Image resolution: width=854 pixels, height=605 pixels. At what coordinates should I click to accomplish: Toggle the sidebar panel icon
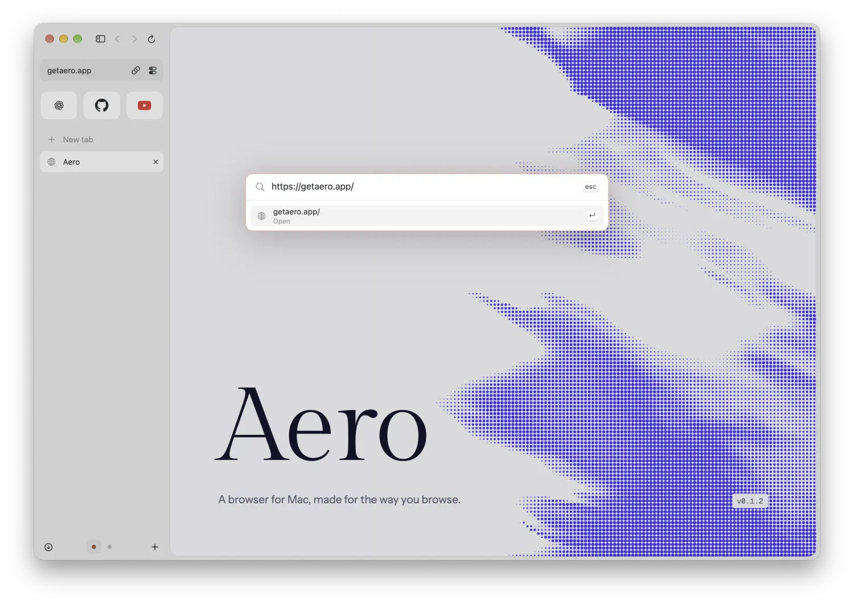100,39
